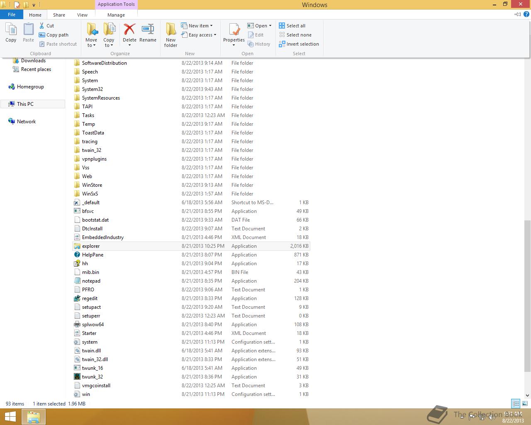Open the New item dropdown
The image size is (531, 425).
pyautogui.click(x=197, y=26)
